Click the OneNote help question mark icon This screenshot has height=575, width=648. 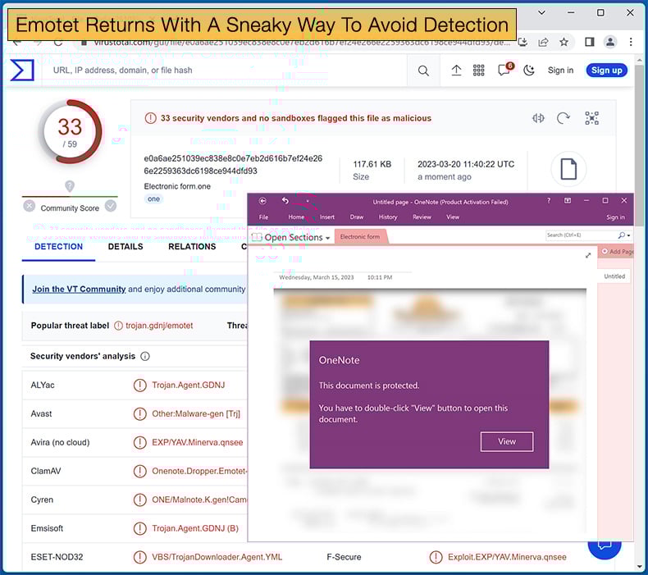[x=549, y=201]
